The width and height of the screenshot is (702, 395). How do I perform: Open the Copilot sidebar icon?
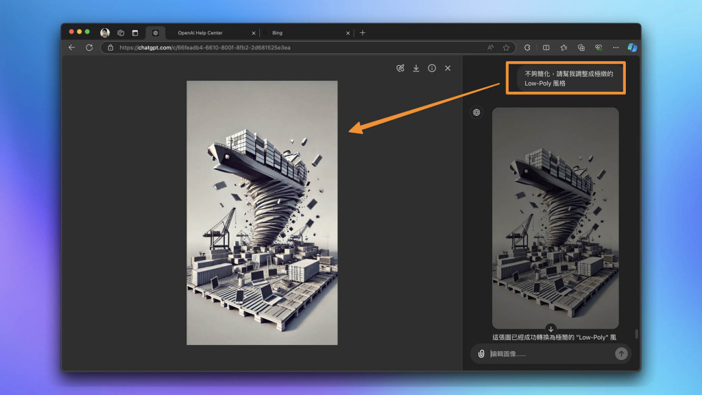(x=632, y=47)
